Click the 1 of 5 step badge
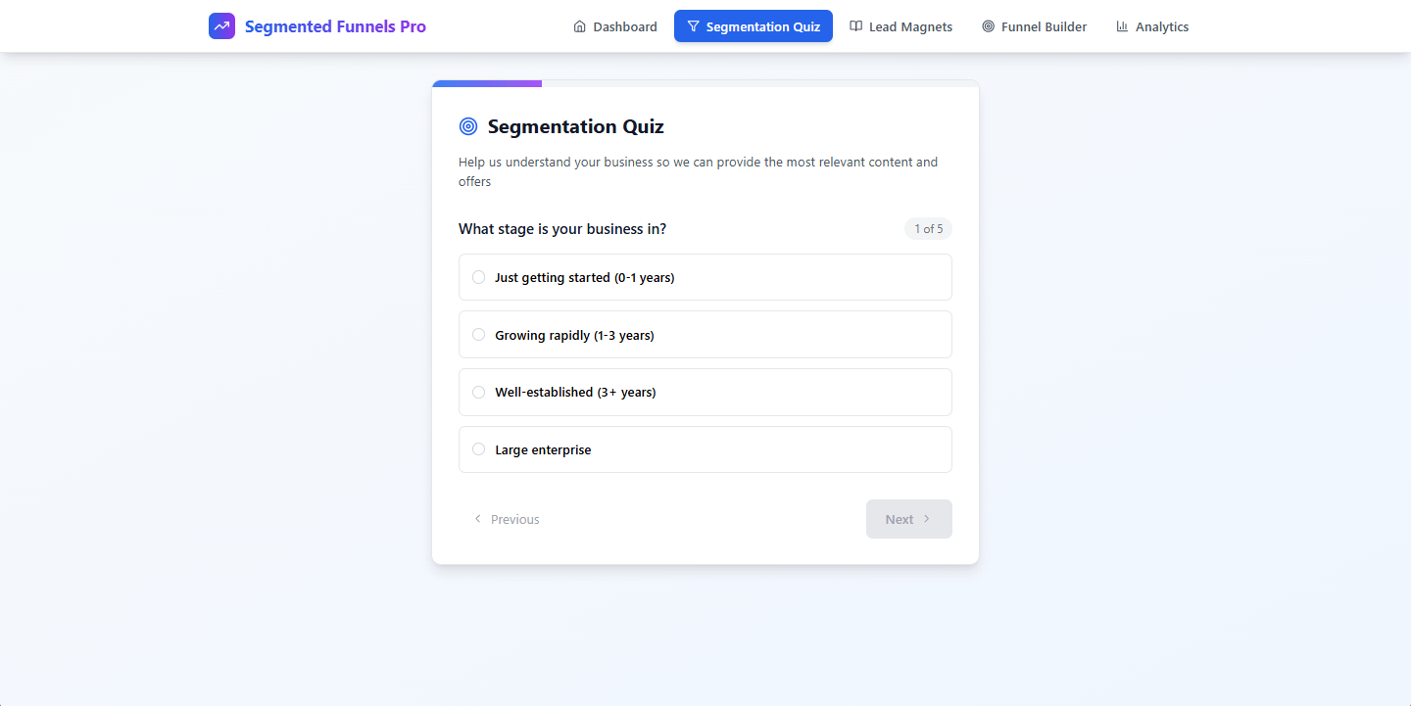Screen dimensions: 1411x706 928,229
